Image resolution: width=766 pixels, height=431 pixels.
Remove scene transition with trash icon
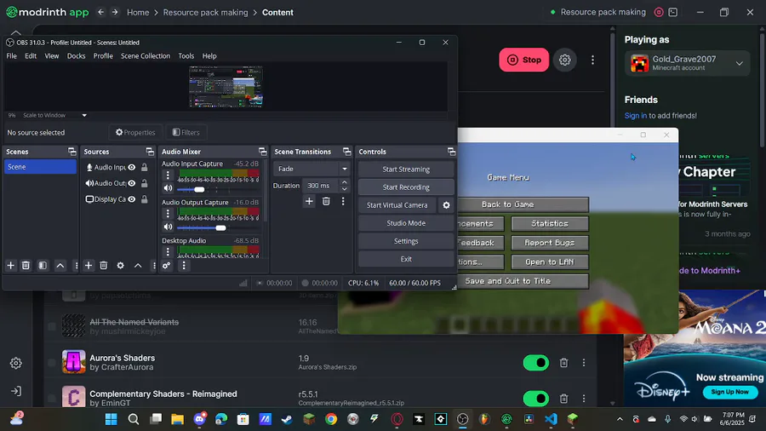point(326,201)
